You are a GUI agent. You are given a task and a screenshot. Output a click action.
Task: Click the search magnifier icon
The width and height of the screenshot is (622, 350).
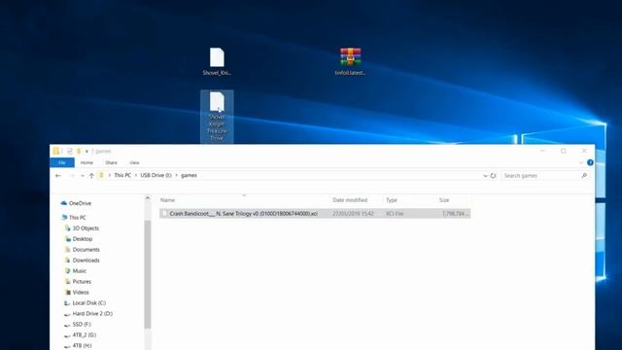click(584, 175)
